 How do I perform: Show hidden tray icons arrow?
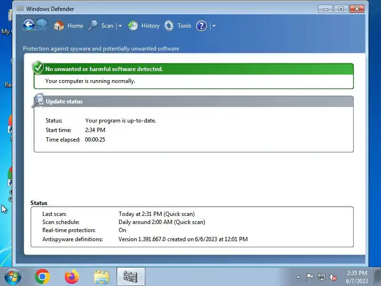point(298,277)
